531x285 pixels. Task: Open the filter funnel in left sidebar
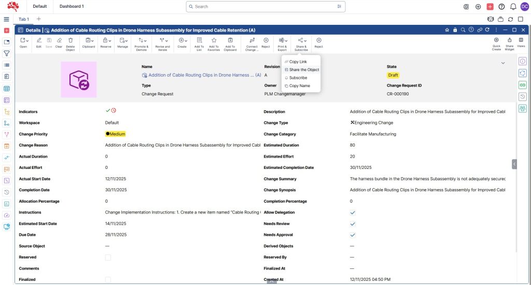point(6,53)
